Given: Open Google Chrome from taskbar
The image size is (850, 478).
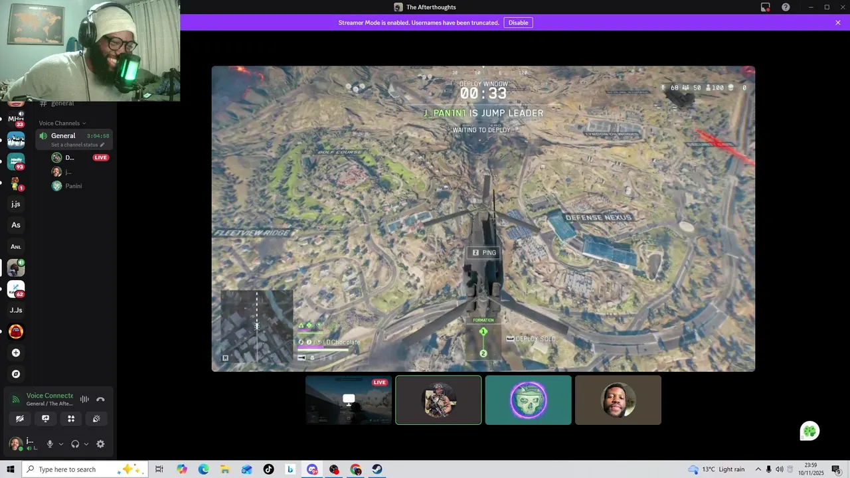Looking at the screenshot, I should point(355,469).
